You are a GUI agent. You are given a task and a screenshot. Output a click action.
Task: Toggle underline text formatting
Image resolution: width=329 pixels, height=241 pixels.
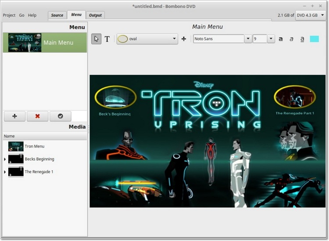pyautogui.click(x=302, y=39)
